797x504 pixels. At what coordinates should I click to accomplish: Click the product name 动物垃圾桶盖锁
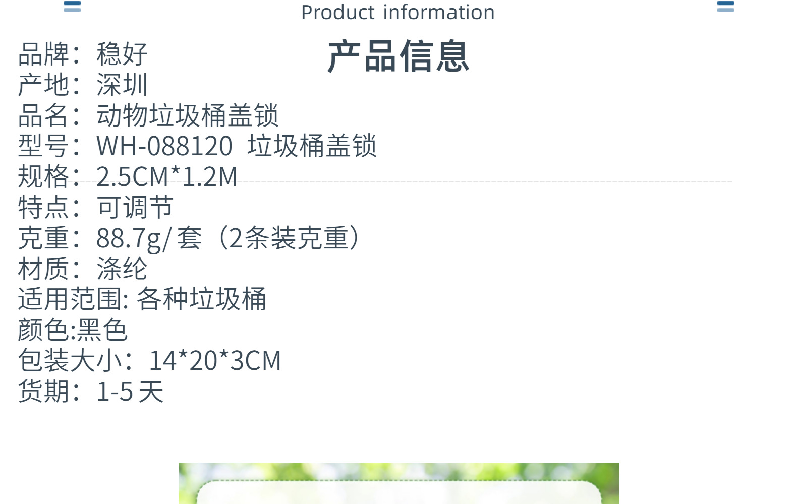[188, 115]
